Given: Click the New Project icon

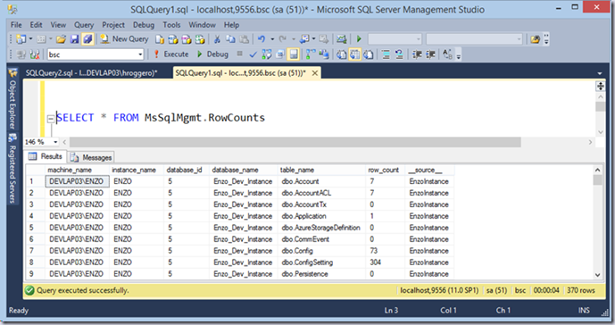Looking at the screenshot, I should (21, 39).
